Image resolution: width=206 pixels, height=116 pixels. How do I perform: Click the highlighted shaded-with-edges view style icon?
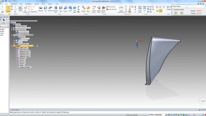160,11
